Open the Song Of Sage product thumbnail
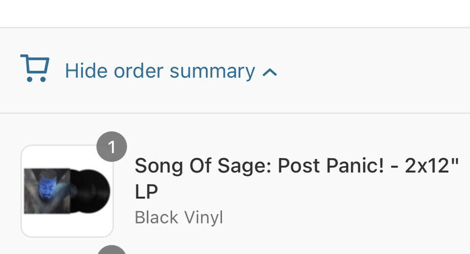Image resolution: width=470 pixels, height=254 pixels. (67, 191)
